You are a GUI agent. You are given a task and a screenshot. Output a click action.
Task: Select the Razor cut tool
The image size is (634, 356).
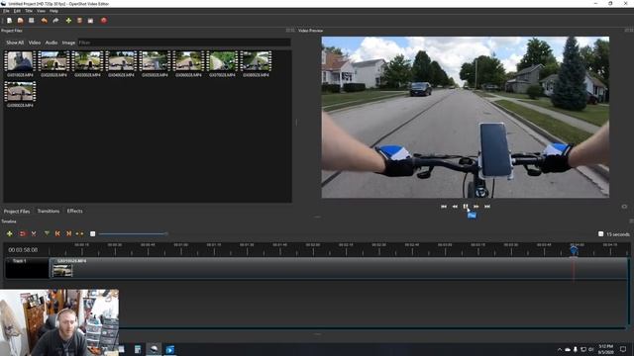point(34,233)
